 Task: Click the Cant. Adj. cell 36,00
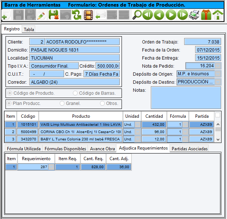tap(119, 167)
